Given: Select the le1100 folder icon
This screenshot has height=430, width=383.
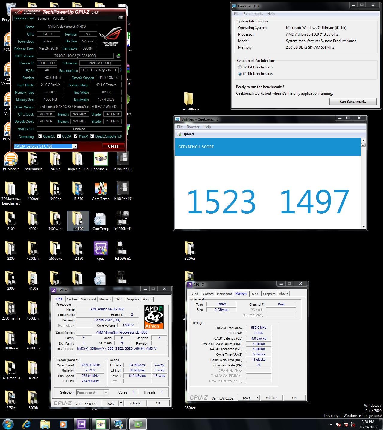Looking at the screenshot, I should point(78,221).
